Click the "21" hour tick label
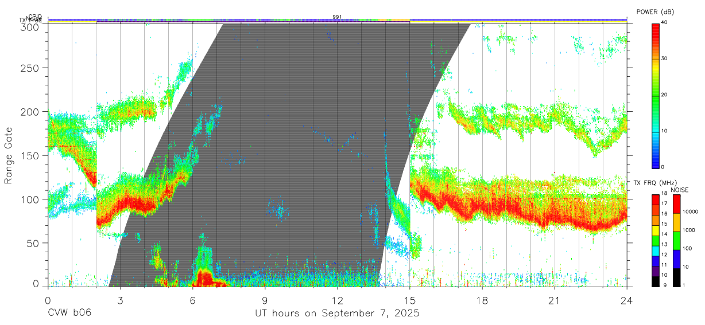Image resolution: width=705 pixels, height=325 pixels. 554,300
